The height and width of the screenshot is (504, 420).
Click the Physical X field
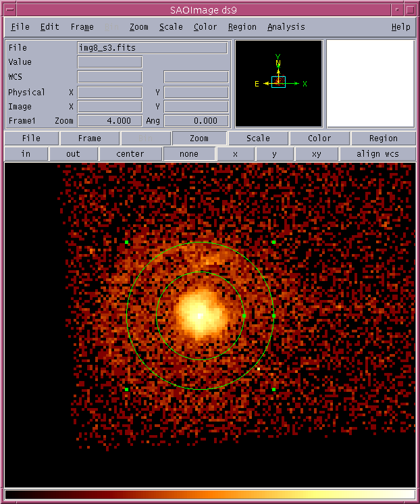point(110,93)
